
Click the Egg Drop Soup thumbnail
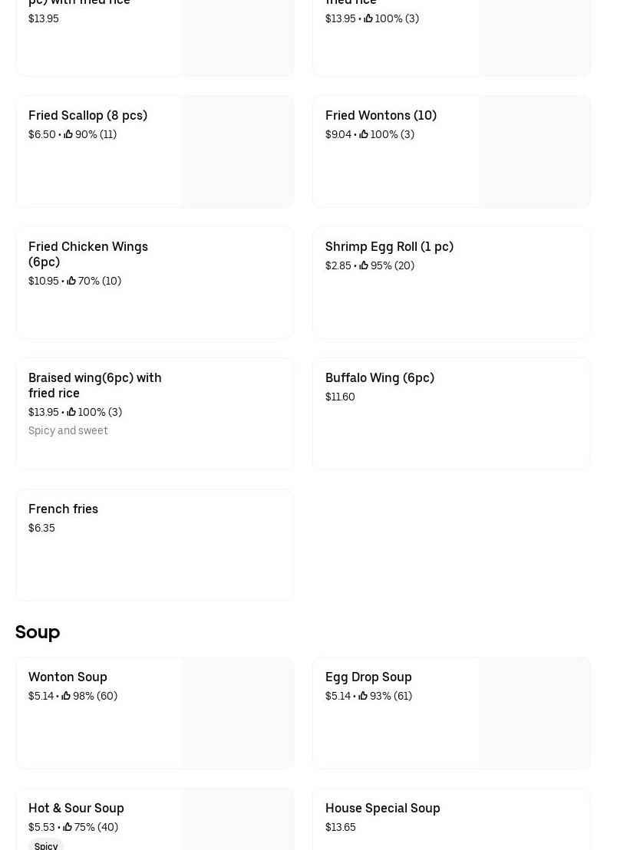tap(534, 713)
